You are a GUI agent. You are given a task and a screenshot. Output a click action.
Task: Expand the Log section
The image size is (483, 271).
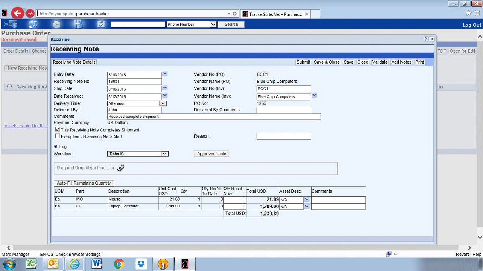pos(56,147)
